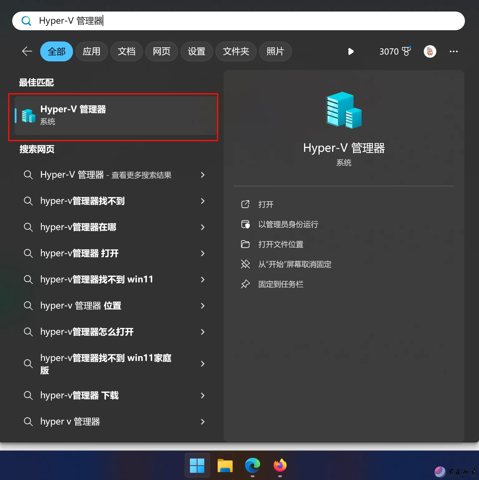Switch to the 文档 filter tab

[x=127, y=51]
